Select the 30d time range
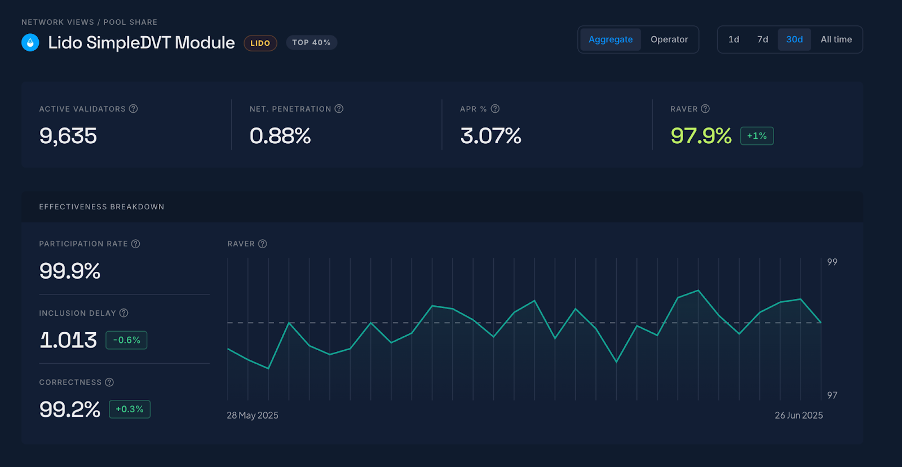 pyautogui.click(x=794, y=39)
